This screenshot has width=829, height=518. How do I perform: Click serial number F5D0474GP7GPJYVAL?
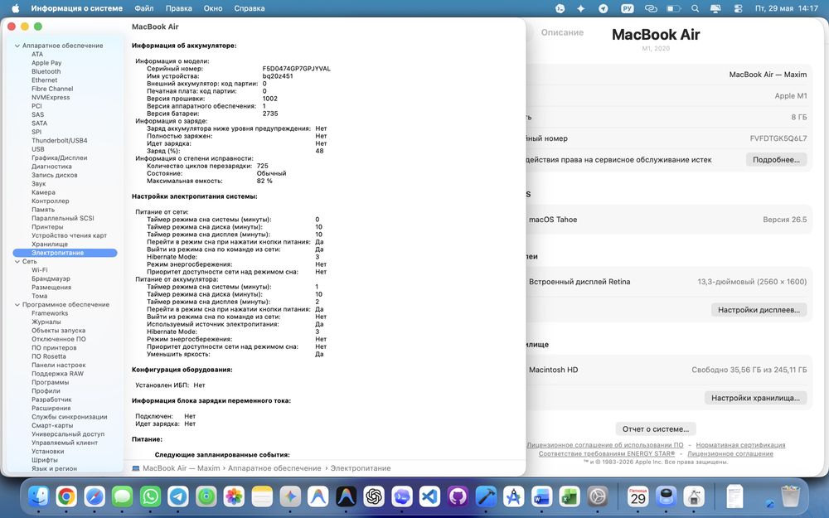coord(297,69)
